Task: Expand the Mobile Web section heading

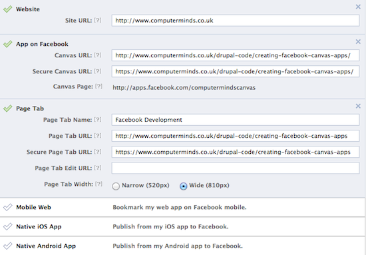Action: point(33,207)
